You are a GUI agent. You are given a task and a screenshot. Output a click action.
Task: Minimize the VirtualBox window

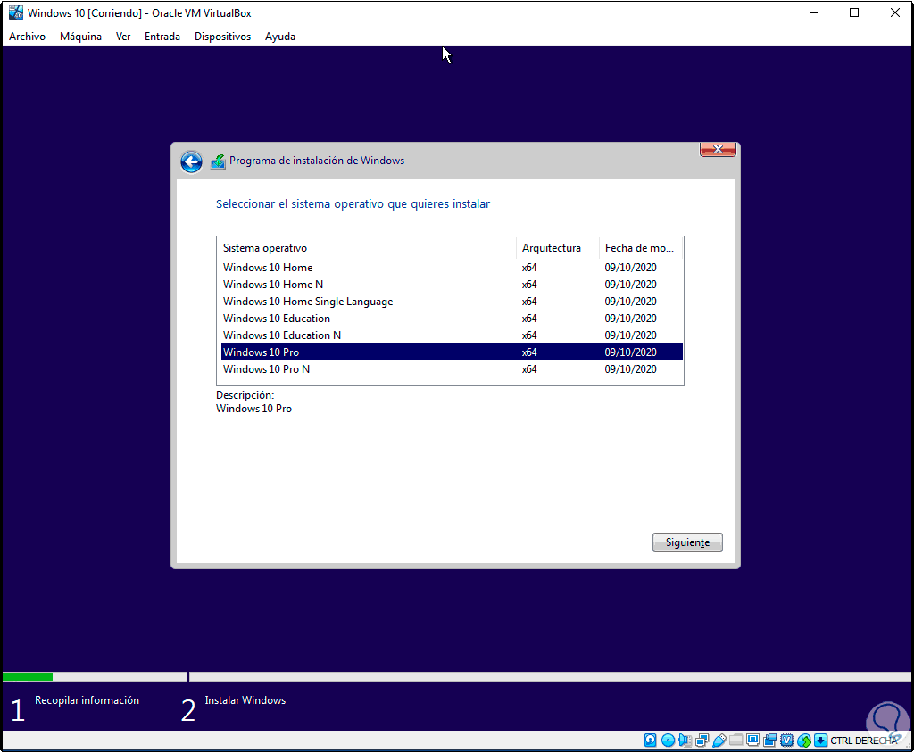[814, 12]
